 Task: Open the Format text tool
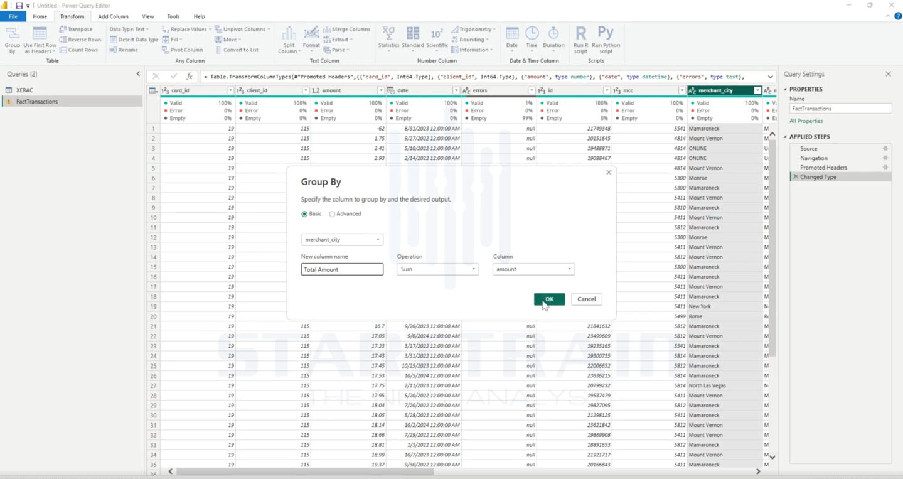coord(311,40)
